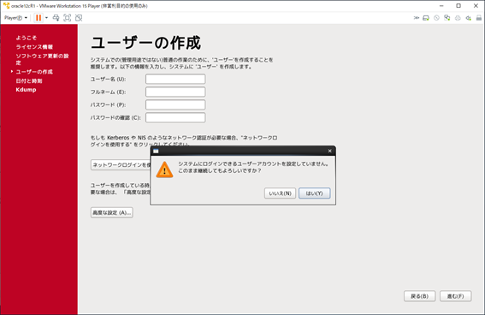Open the power options dropdown arrow
The image size is (485, 315).
46,18
